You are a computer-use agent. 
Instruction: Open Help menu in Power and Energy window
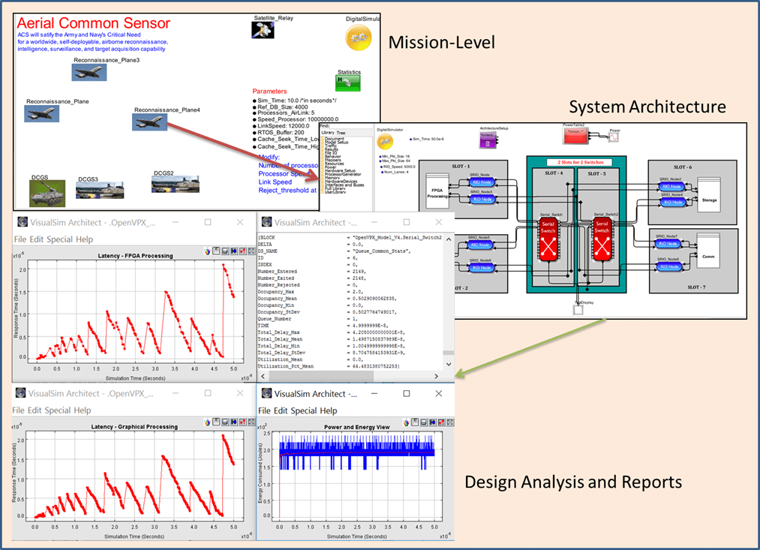(x=329, y=410)
